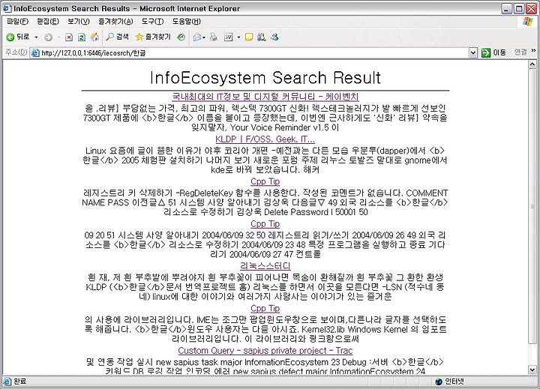Screen dimensions: 540x389
Task: Open the second Cpp Tip link above 09 20 51
Action: click(x=265, y=224)
